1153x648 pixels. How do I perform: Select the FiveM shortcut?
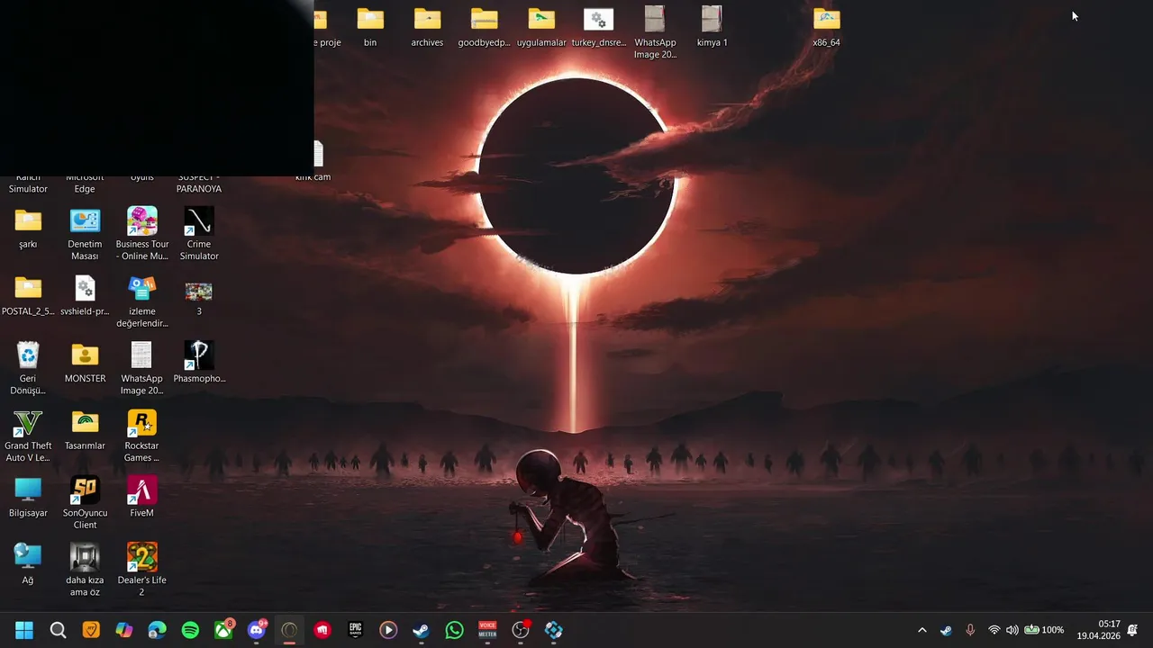pyautogui.click(x=141, y=497)
